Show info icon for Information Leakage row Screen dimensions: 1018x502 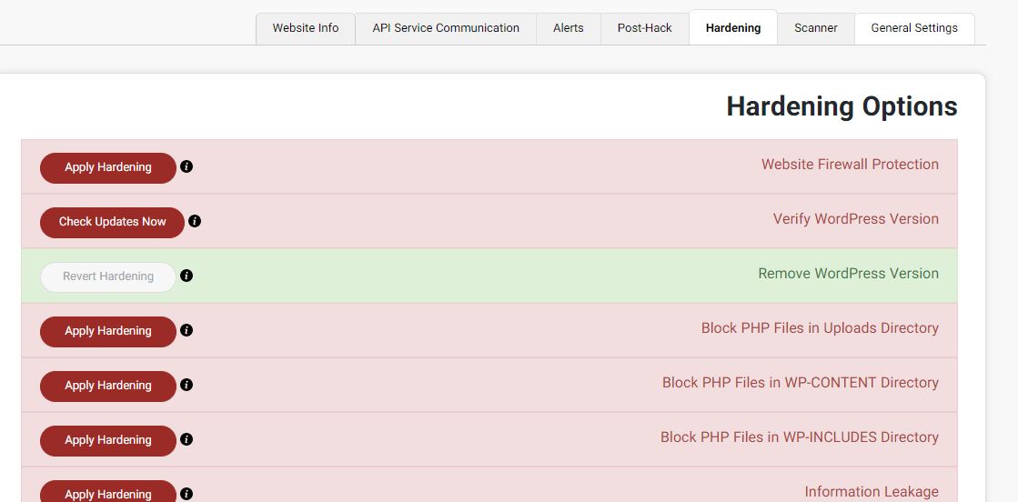click(186, 494)
